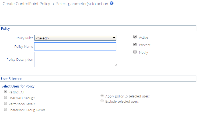Click the Policy Description resize handle
Screen dimensions: 198x115
coord(116,65)
